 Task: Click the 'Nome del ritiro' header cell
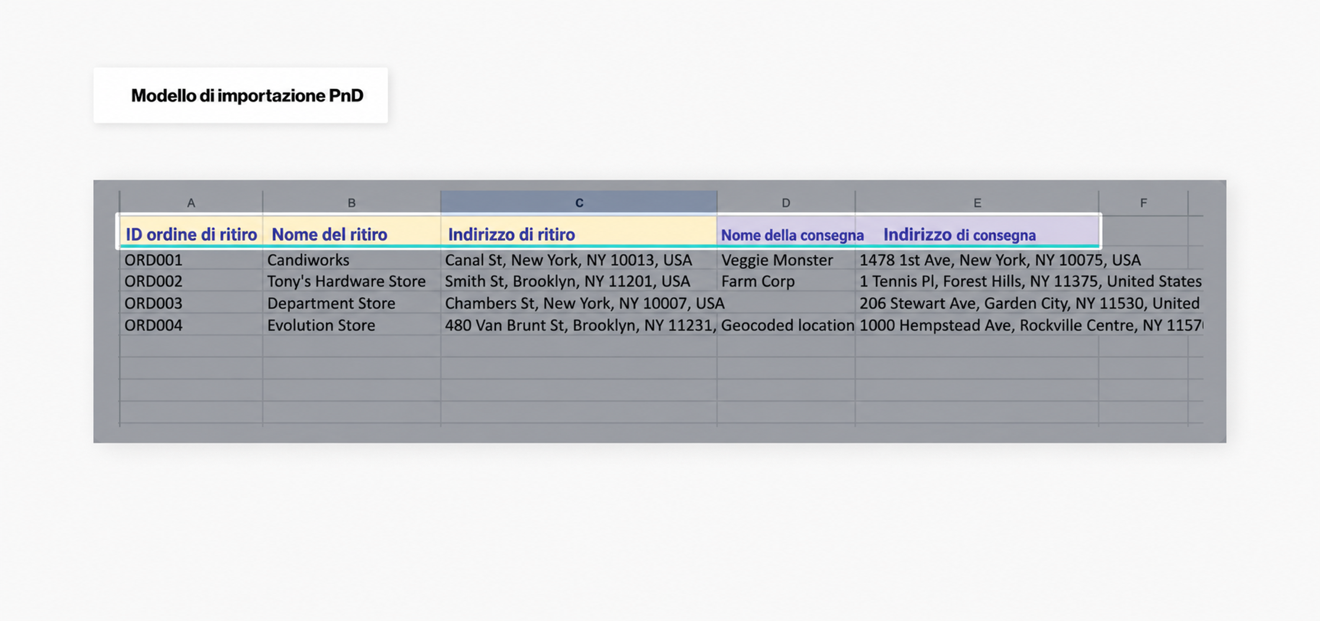[x=352, y=232]
